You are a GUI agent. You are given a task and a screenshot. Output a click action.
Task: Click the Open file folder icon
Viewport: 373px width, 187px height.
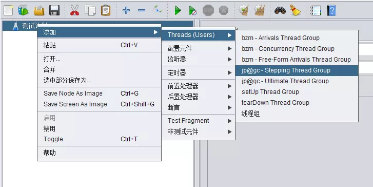[x=39, y=10]
